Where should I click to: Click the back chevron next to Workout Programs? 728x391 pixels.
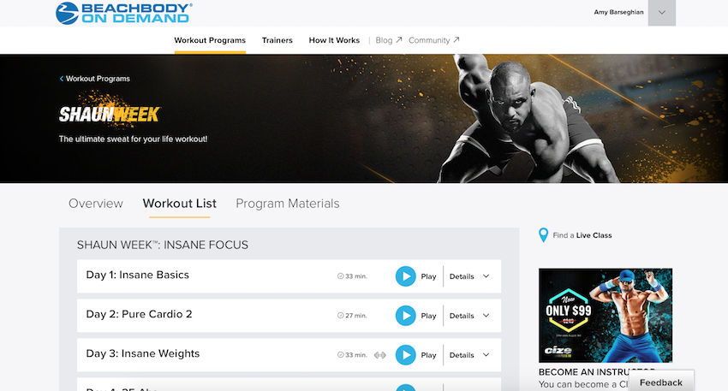coord(62,79)
